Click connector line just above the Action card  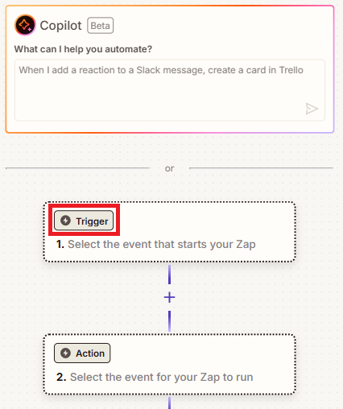point(169,321)
